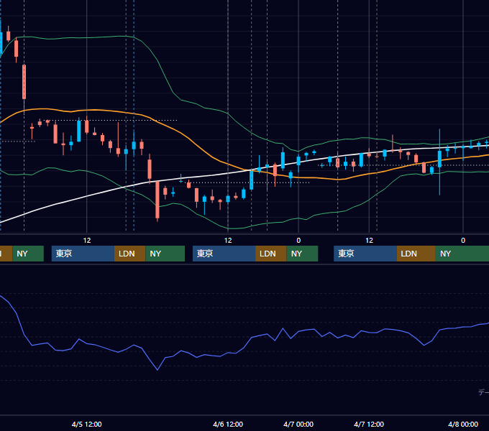Click the NY session bar ending at 4/7 00:00
The height and width of the screenshot is (431, 489).
[302, 254]
